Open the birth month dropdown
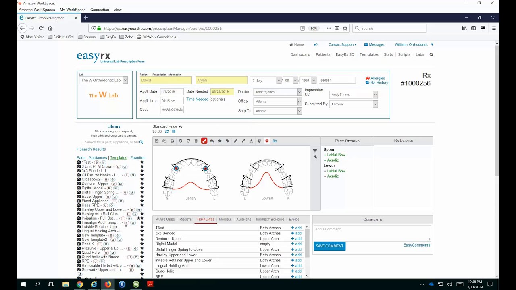The height and width of the screenshot is (290, 516). [266, 81]
